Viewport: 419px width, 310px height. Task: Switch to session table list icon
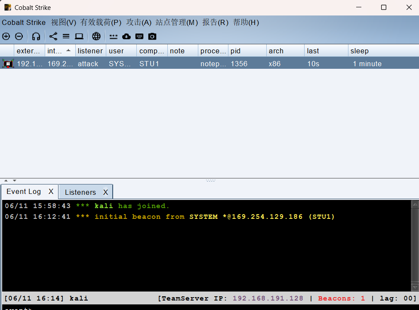click(66, 36)
